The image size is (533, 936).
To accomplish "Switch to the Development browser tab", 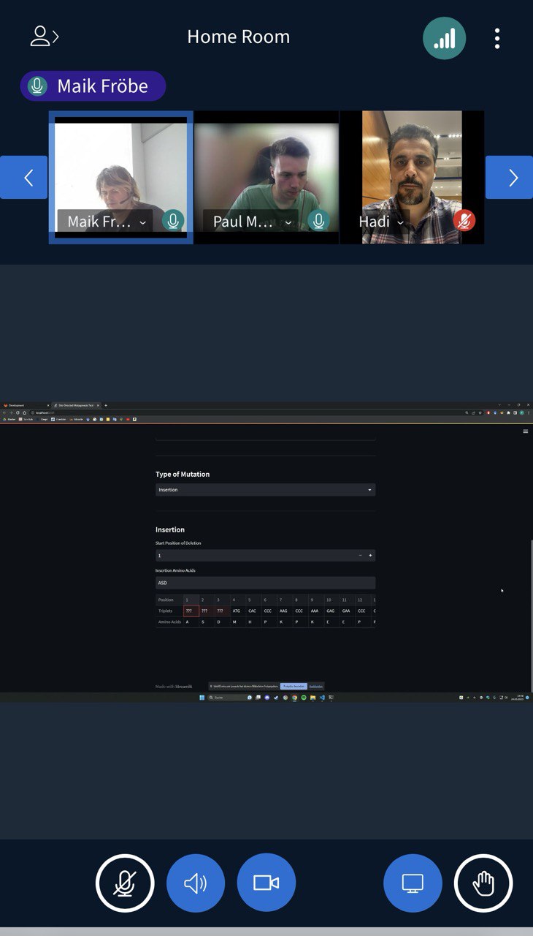I will pyautogui.click(x=22, y=405).
